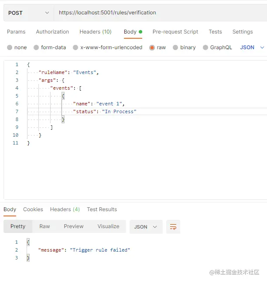Select the request Body tab

tap(133, 32)
